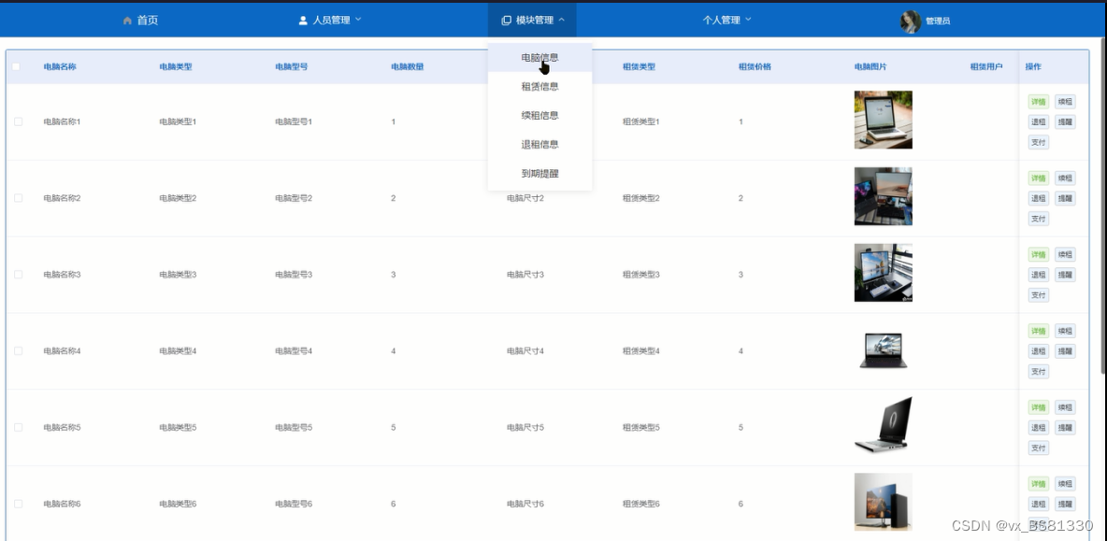
Task: Open black laptop thumbnail of 电脑名称4
Action: point(884,349)
